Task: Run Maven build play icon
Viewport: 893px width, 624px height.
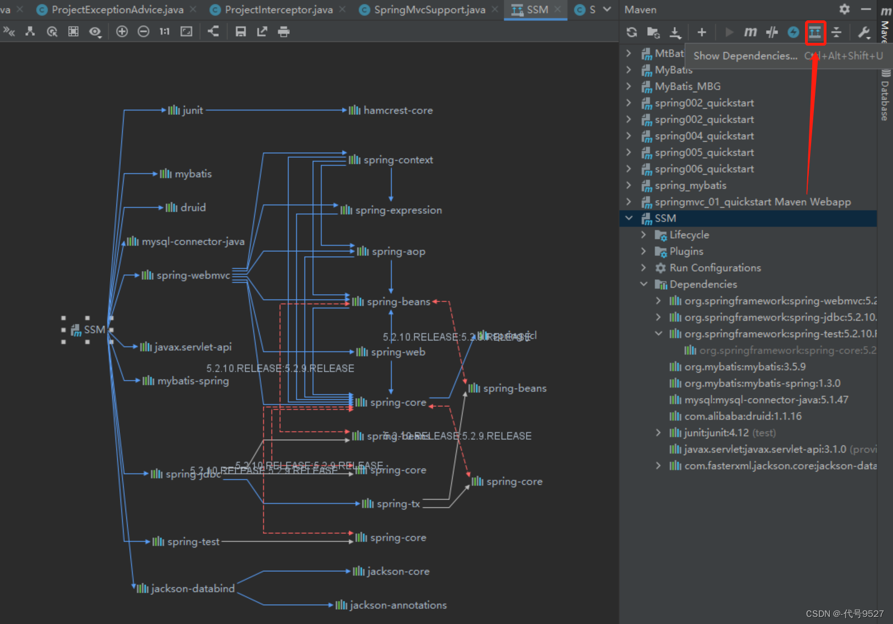Action: tap(729, 32)
